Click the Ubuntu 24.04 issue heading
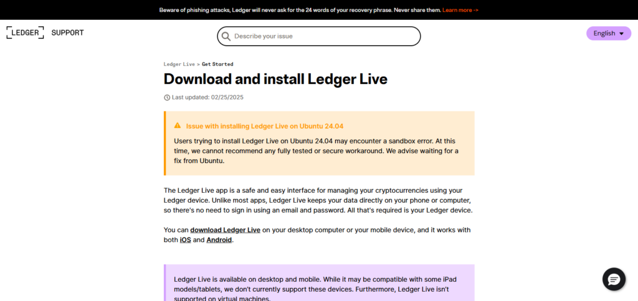Image resolution: width=638 pixels, height=301 pixels. 264,126
